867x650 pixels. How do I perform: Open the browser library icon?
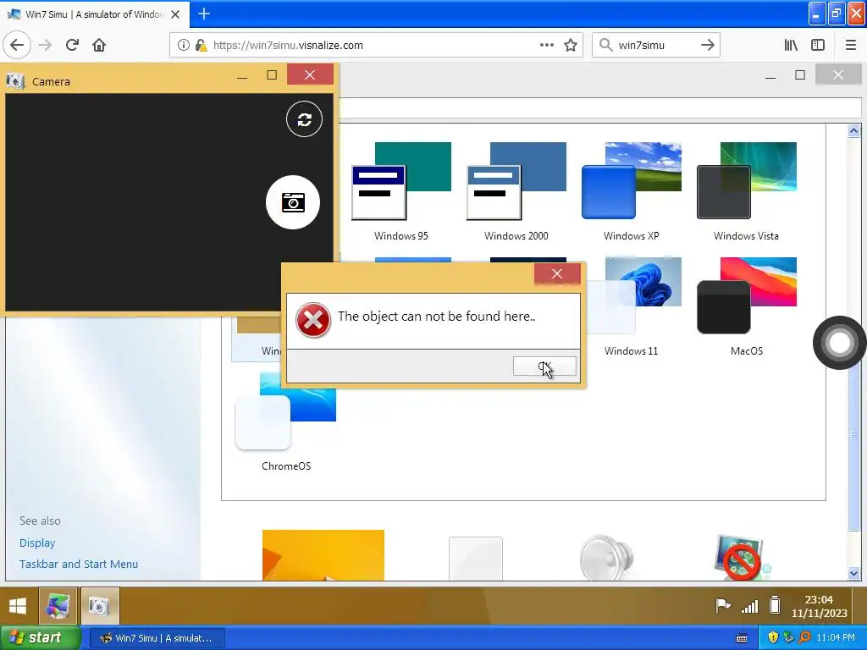click(791, 45)
